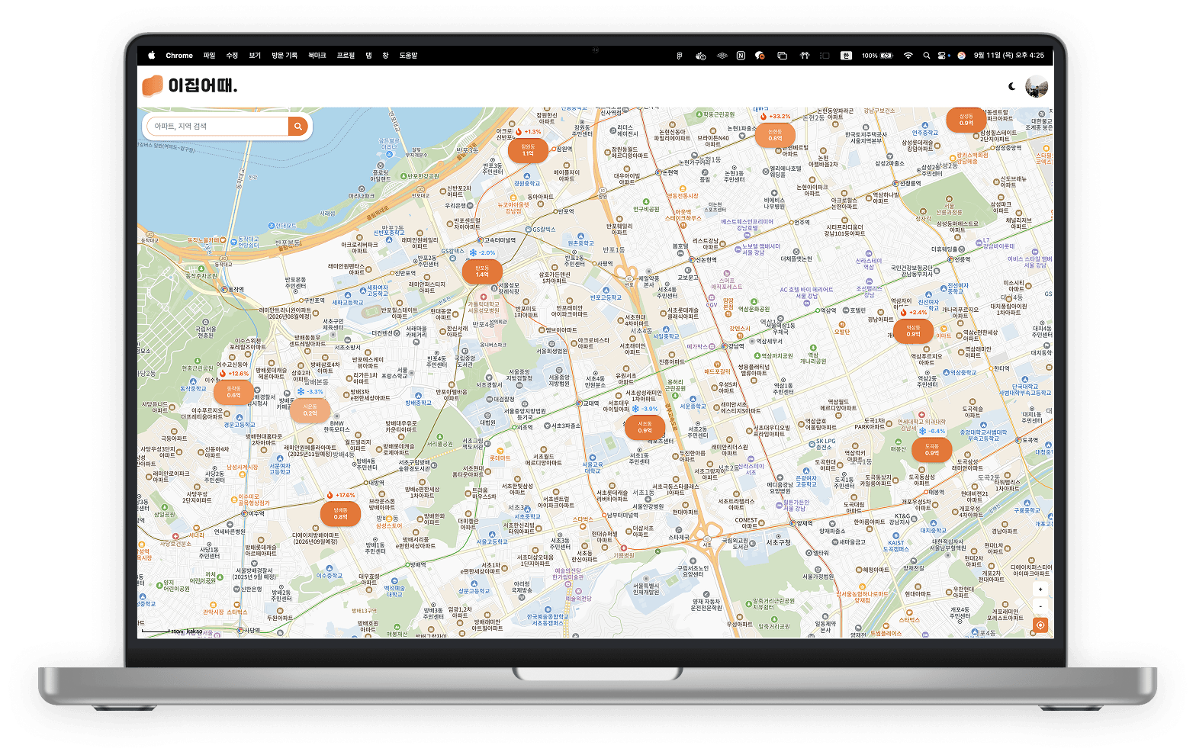Click the -2.0% snowflake trend badge
The height and width of the screenshot is (755, 1196).
(482, 252)
